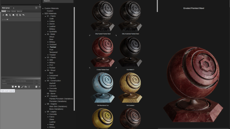Image resolution: width=230 pixels, height=129 pixels.
Task: Open the panel options menu icon near Mesh group
Action: point(40,7)
